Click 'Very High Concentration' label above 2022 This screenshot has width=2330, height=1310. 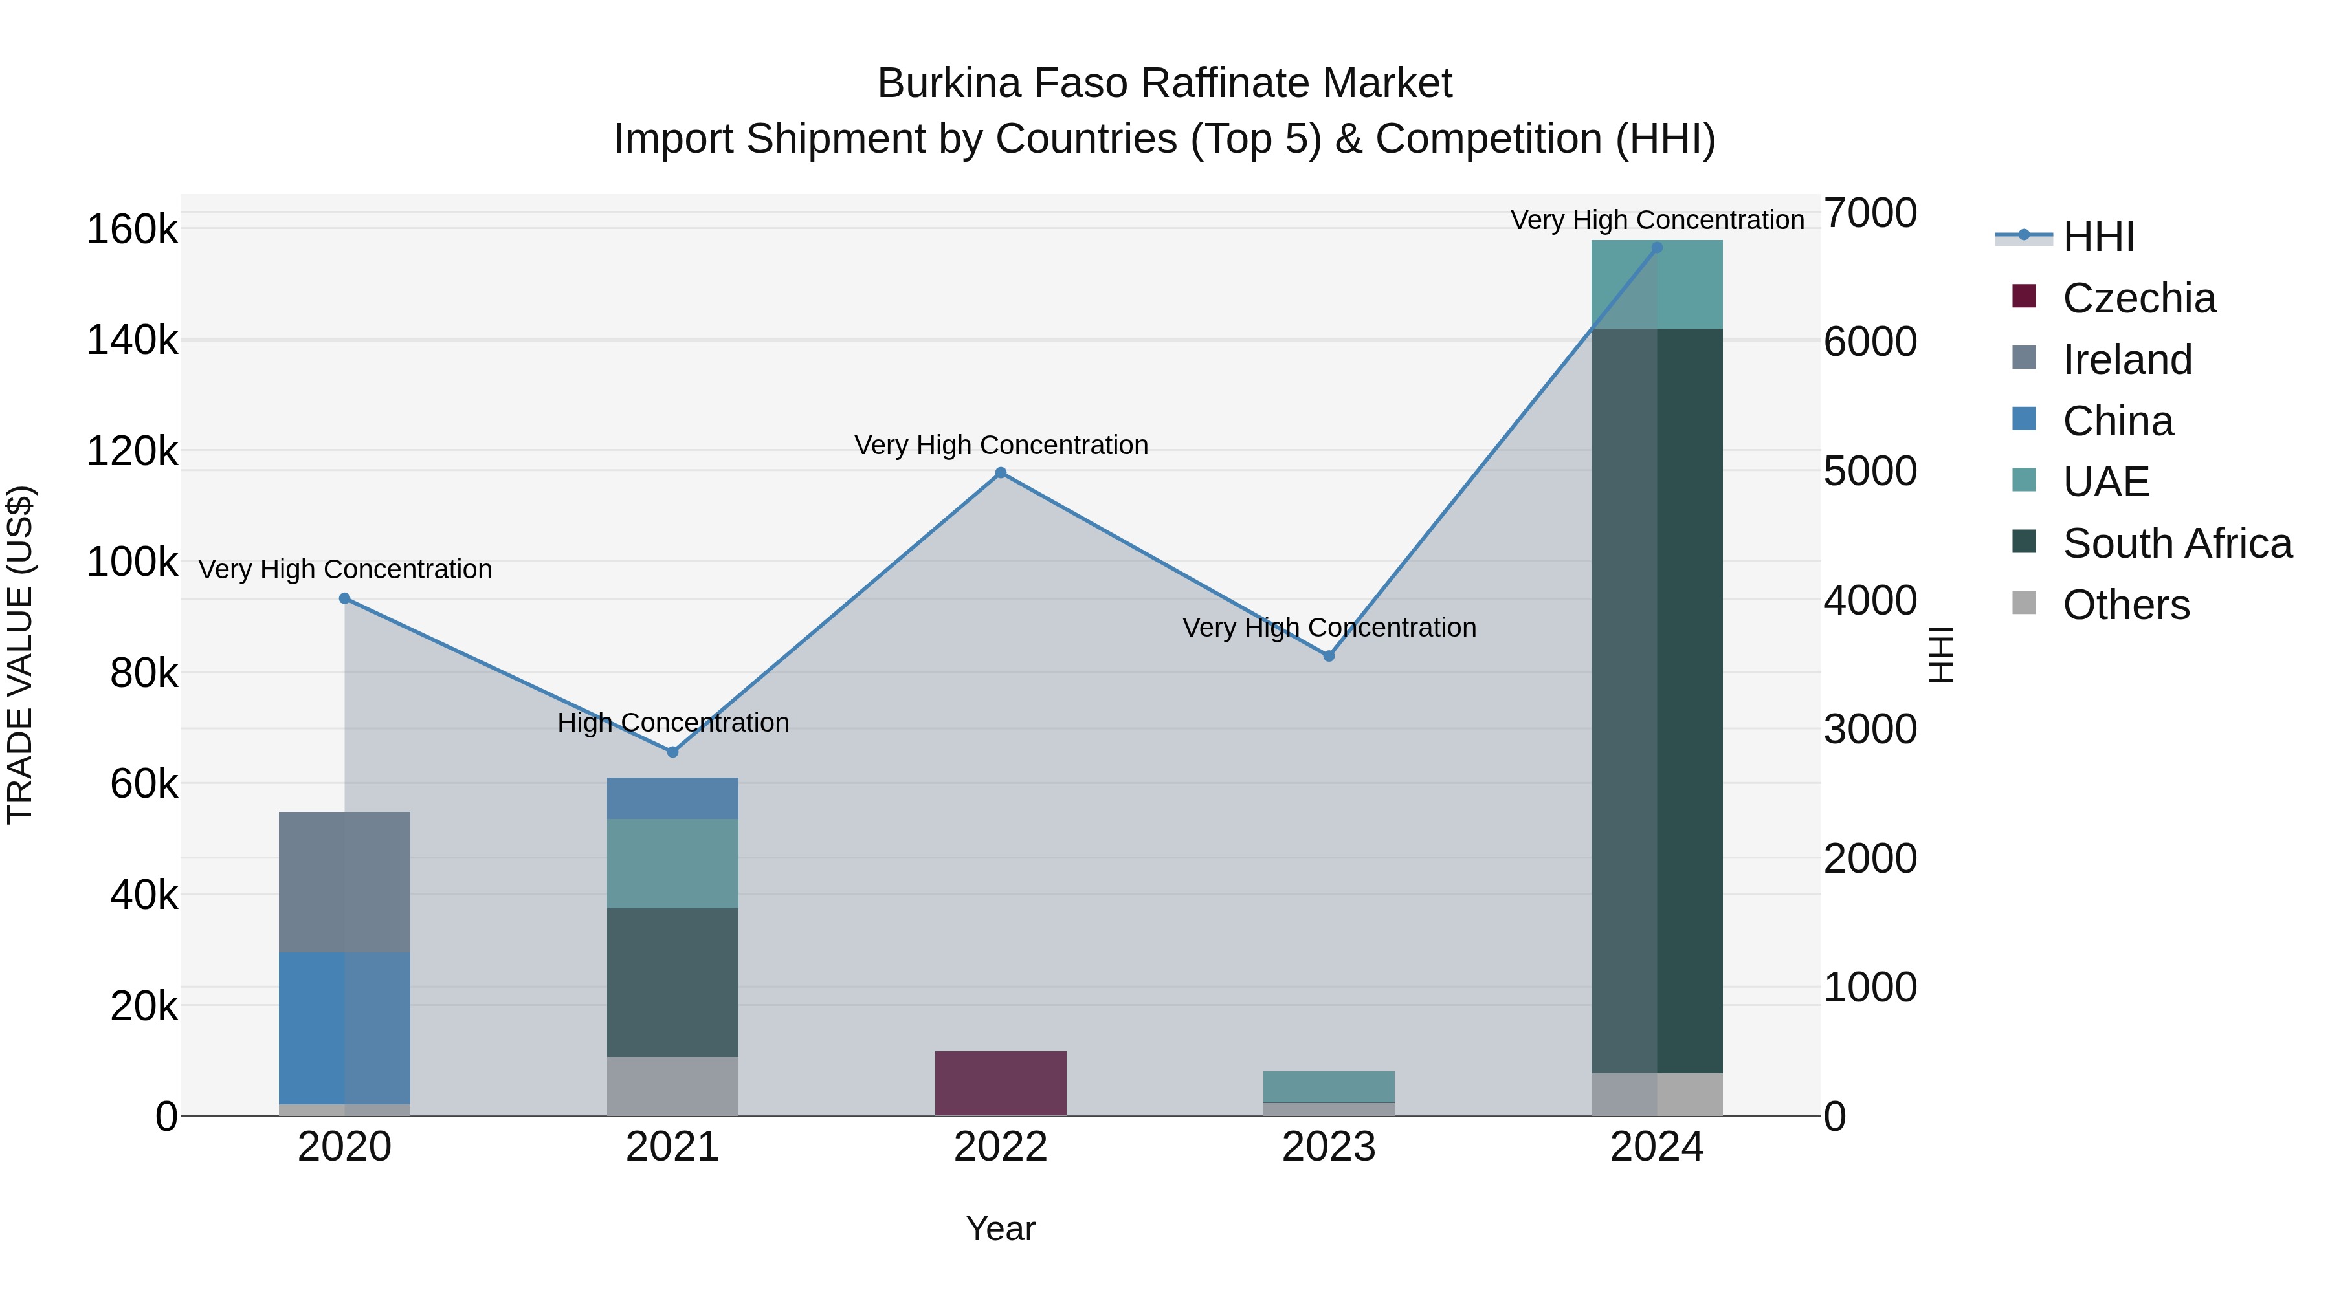[1001, 445]
